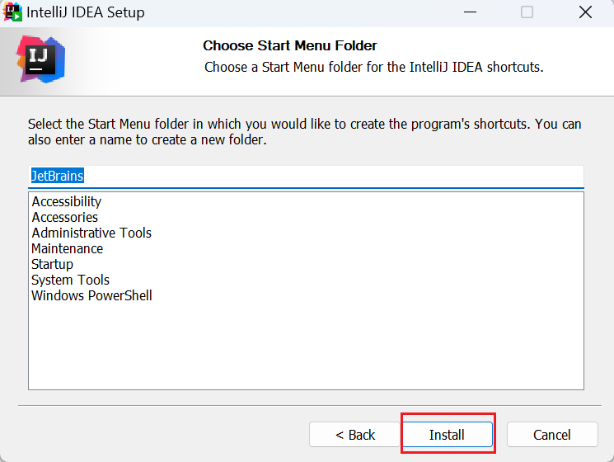
Task: Select the Startup folder entry
Action: [x=53, y=264]
